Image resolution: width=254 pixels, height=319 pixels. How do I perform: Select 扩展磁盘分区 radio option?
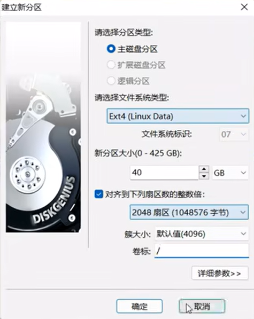click(111, 65)
